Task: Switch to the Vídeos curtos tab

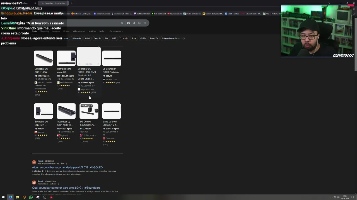Action: tap(79, 31)
